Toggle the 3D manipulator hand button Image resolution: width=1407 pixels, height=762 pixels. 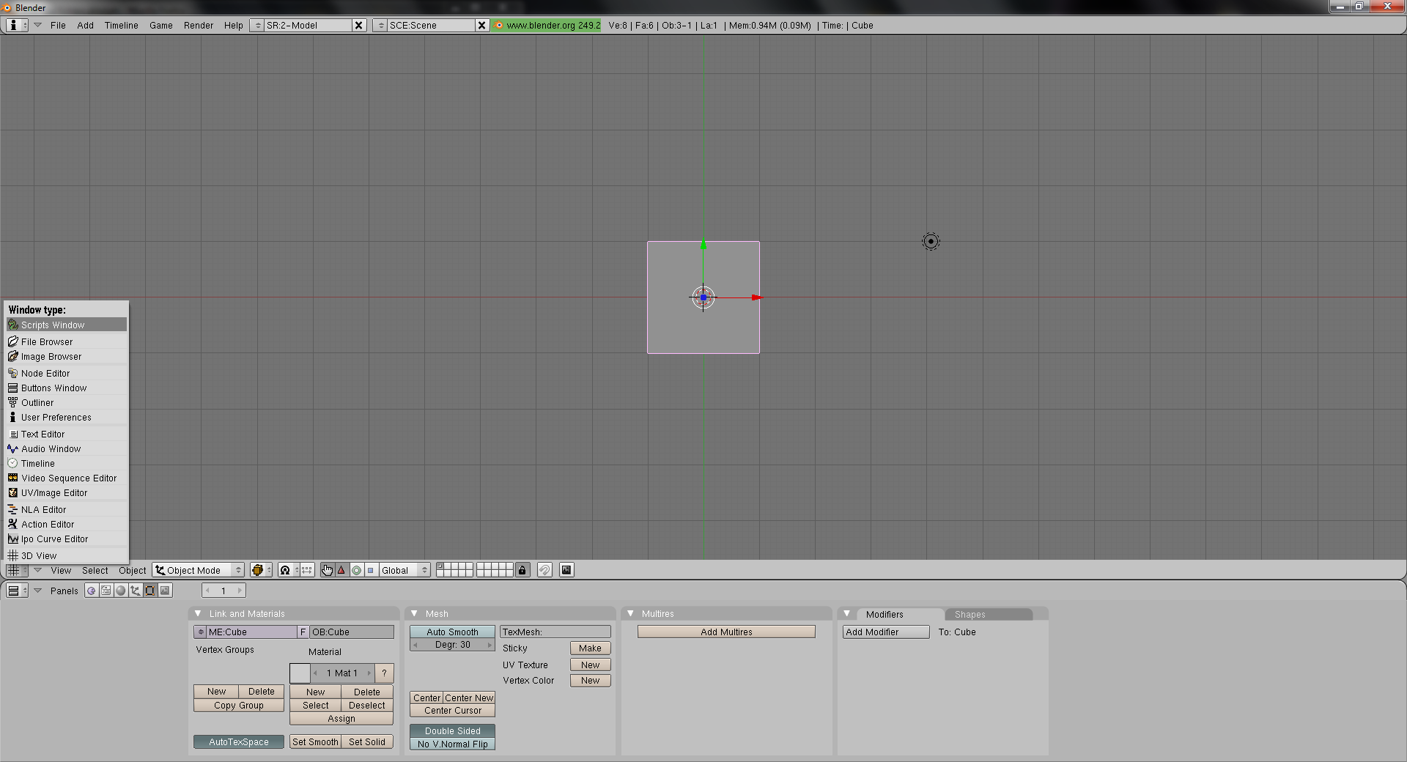327,570
